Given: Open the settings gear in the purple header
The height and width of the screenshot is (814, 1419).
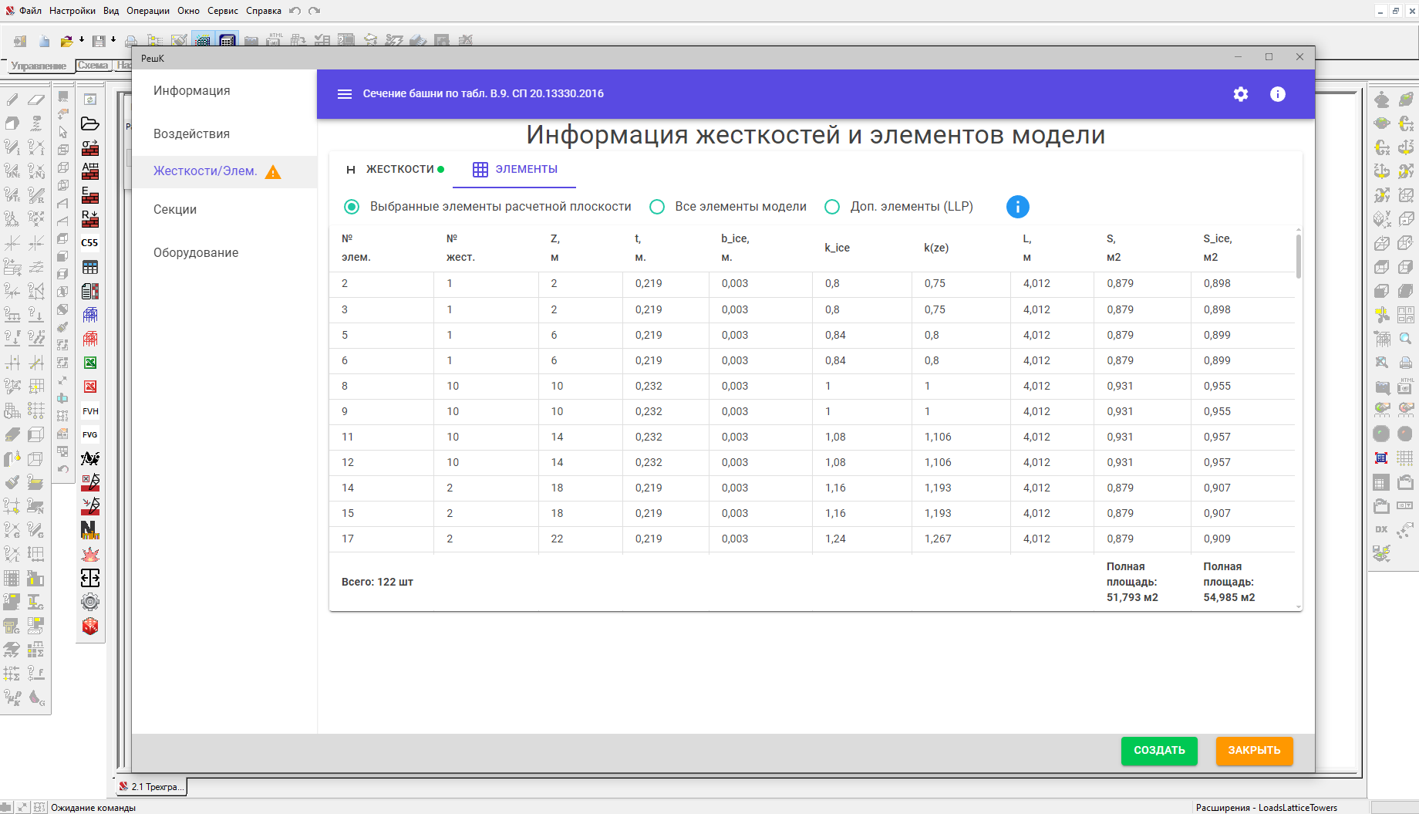Looking at the screenshot, I should 1240,94.
